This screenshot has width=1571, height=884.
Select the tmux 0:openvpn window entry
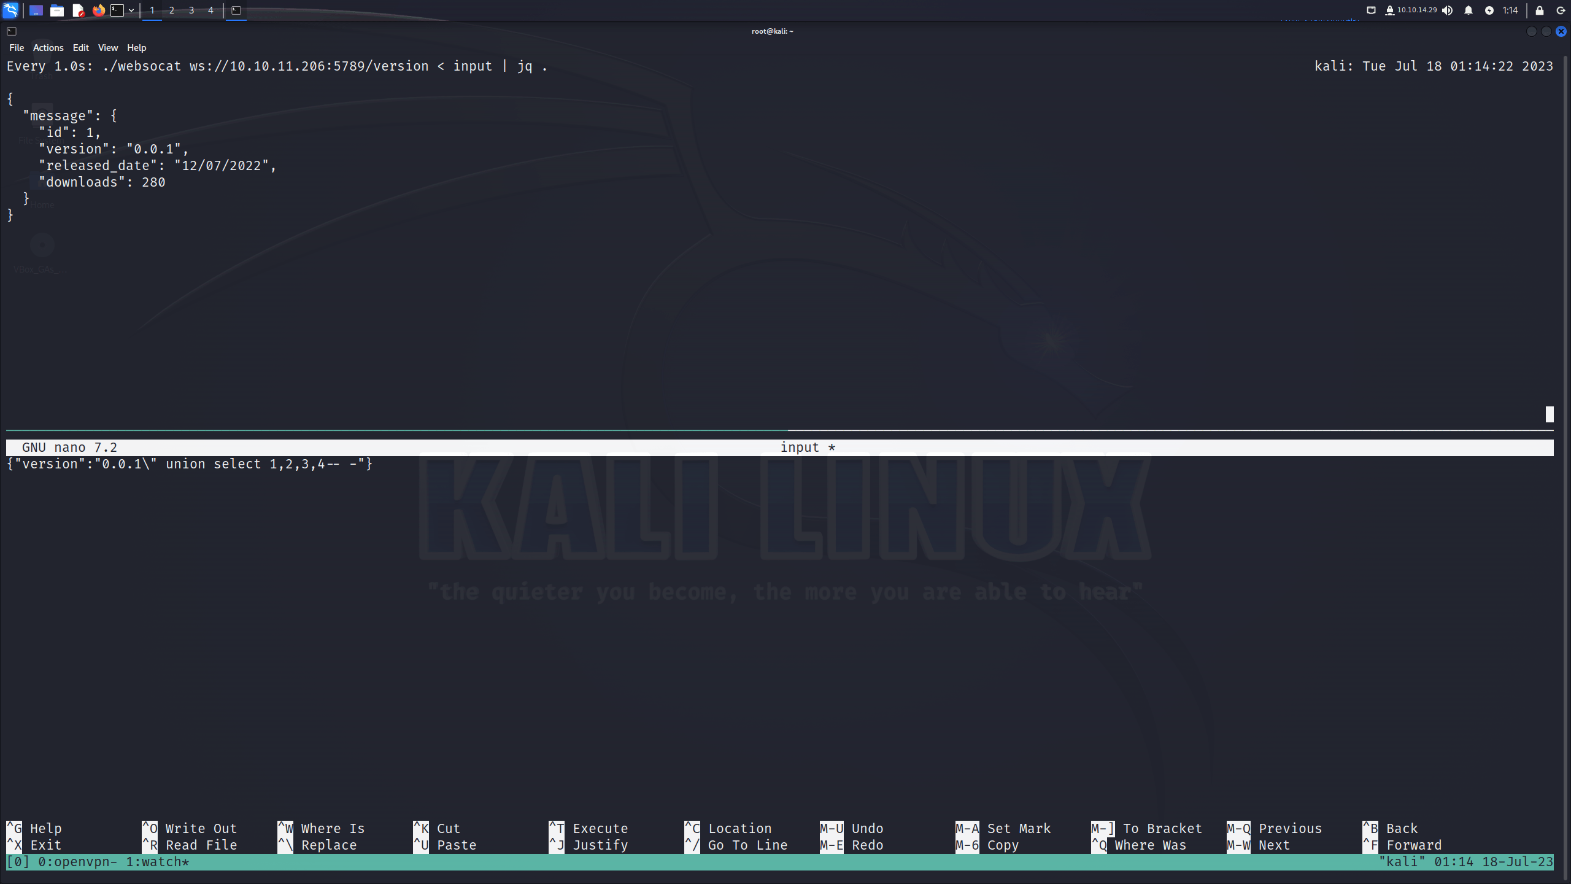77,862
